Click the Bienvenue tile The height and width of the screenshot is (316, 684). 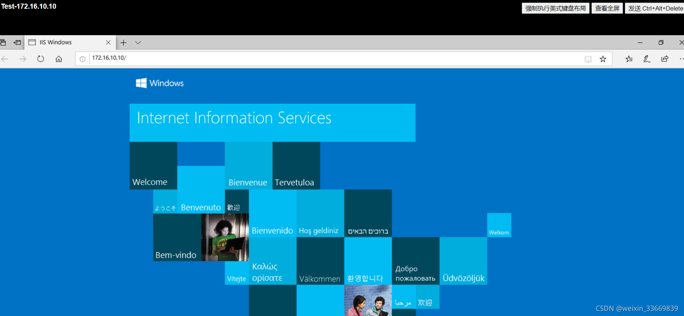pyautogui.click(x=249, y=165)
